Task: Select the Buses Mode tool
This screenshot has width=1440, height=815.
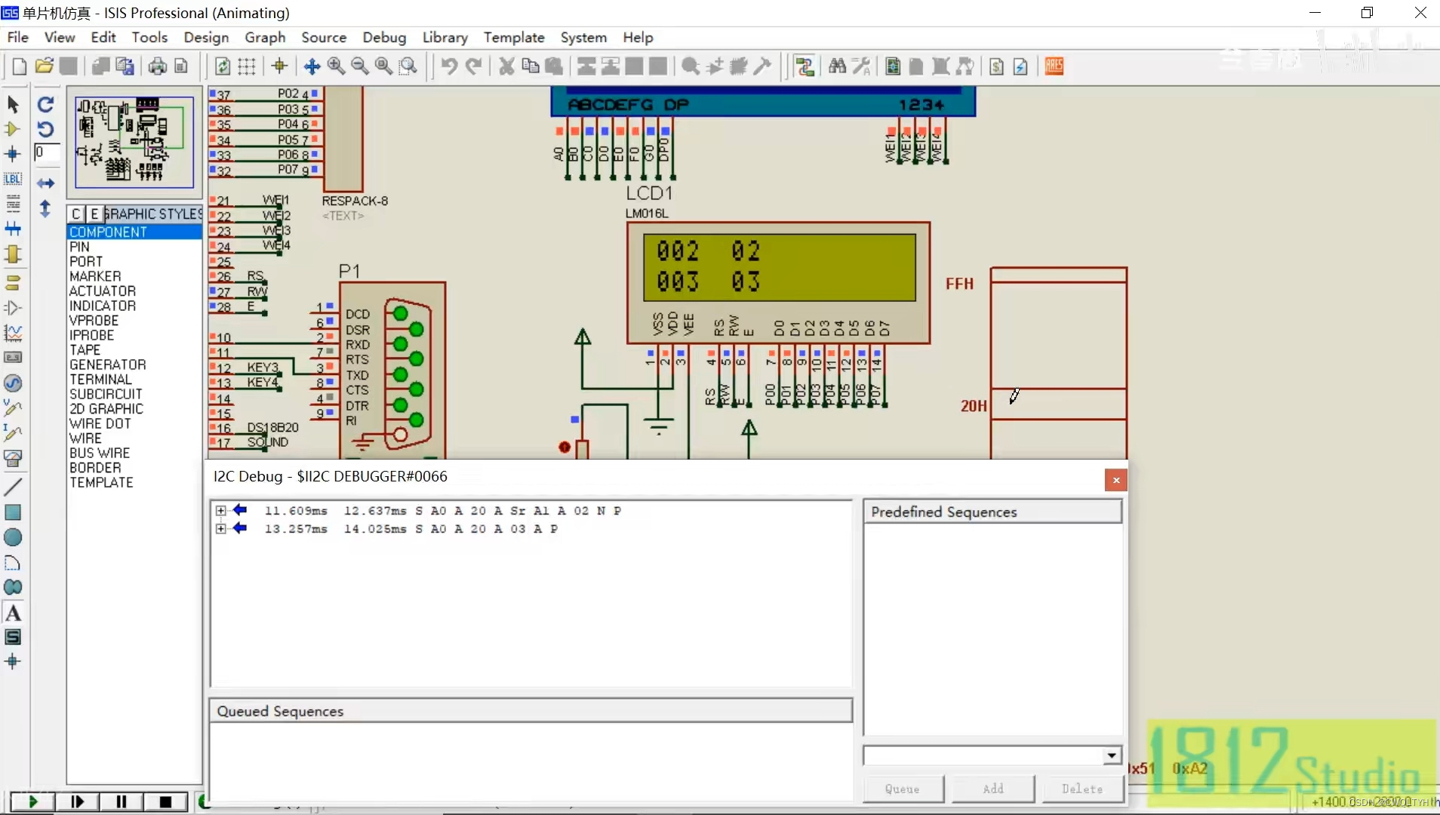Action: [x=13, y=229]
